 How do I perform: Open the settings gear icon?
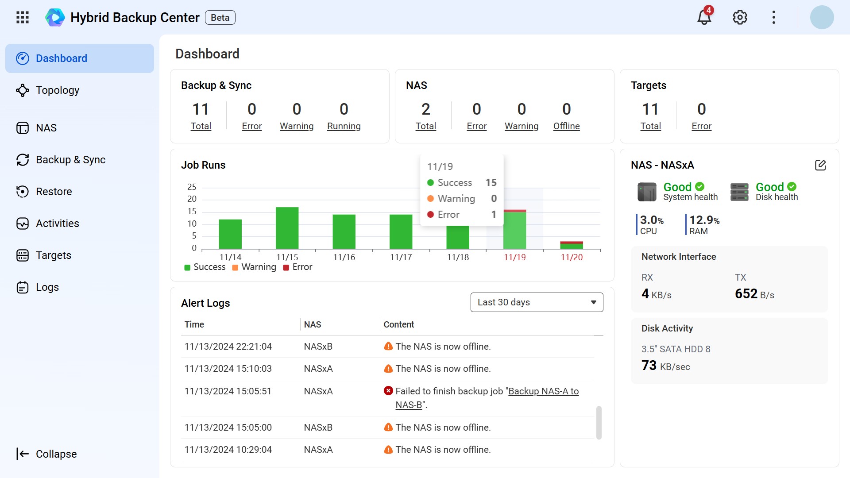pos(740,17)
